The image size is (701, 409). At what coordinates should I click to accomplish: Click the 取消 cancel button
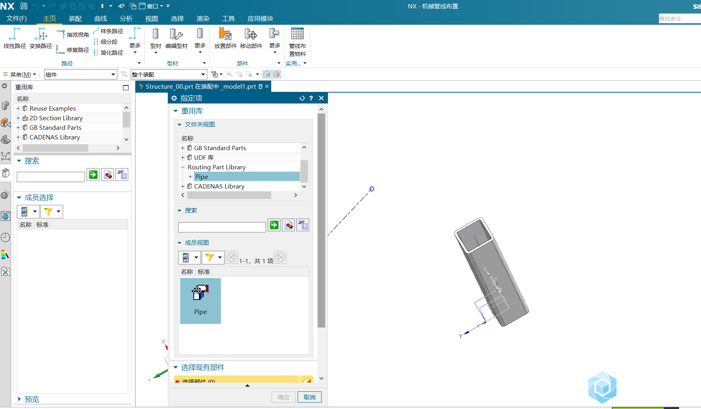(x=310, y=397)
